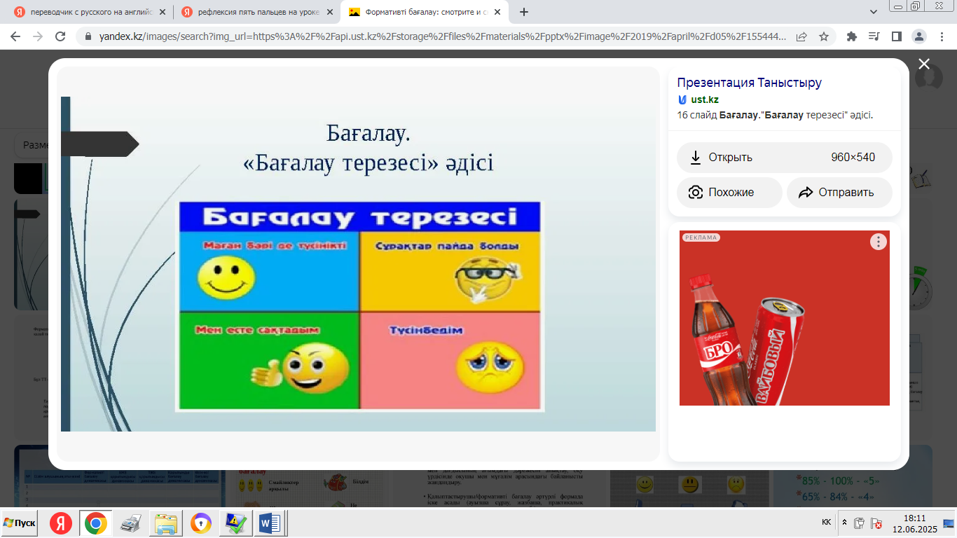Open the Chrome three-dot menu
Image resolution: width=957 pixels, height=538 pixels.
click(x=941, y=37)
